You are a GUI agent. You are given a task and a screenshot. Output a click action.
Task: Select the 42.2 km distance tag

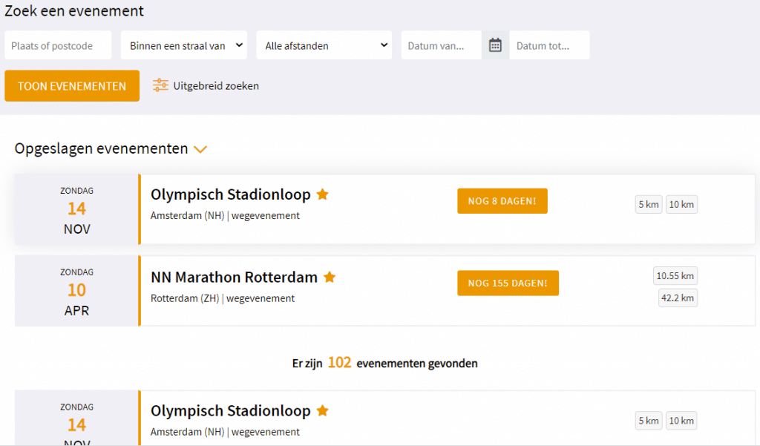coord(678,298)
